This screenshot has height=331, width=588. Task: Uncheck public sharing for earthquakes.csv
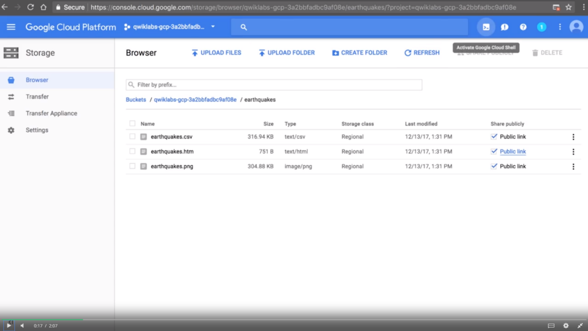(494, 137)
